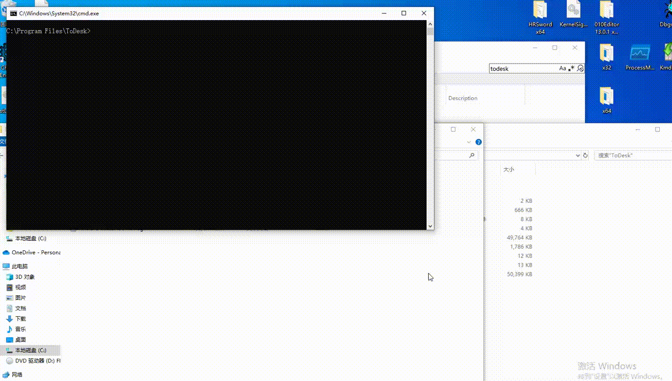Select the 1,786 KB size entry

click(x=521, y=247)
